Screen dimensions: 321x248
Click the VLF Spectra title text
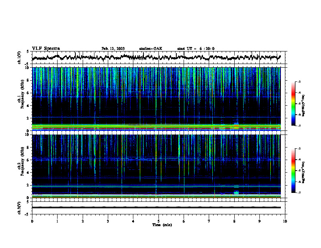[x=46, y=49]
